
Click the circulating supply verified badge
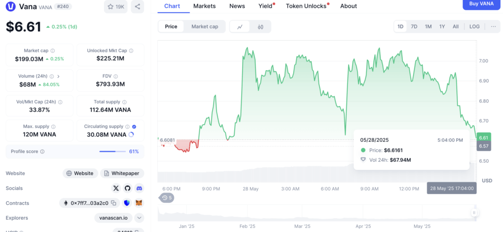coord(134,127)
